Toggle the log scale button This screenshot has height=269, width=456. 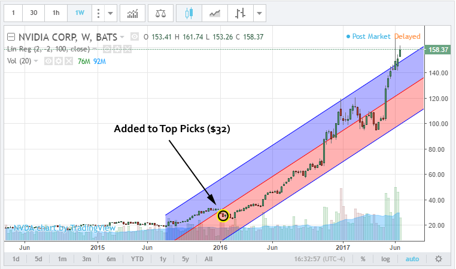pyautogui.click(x=385, y=259)
